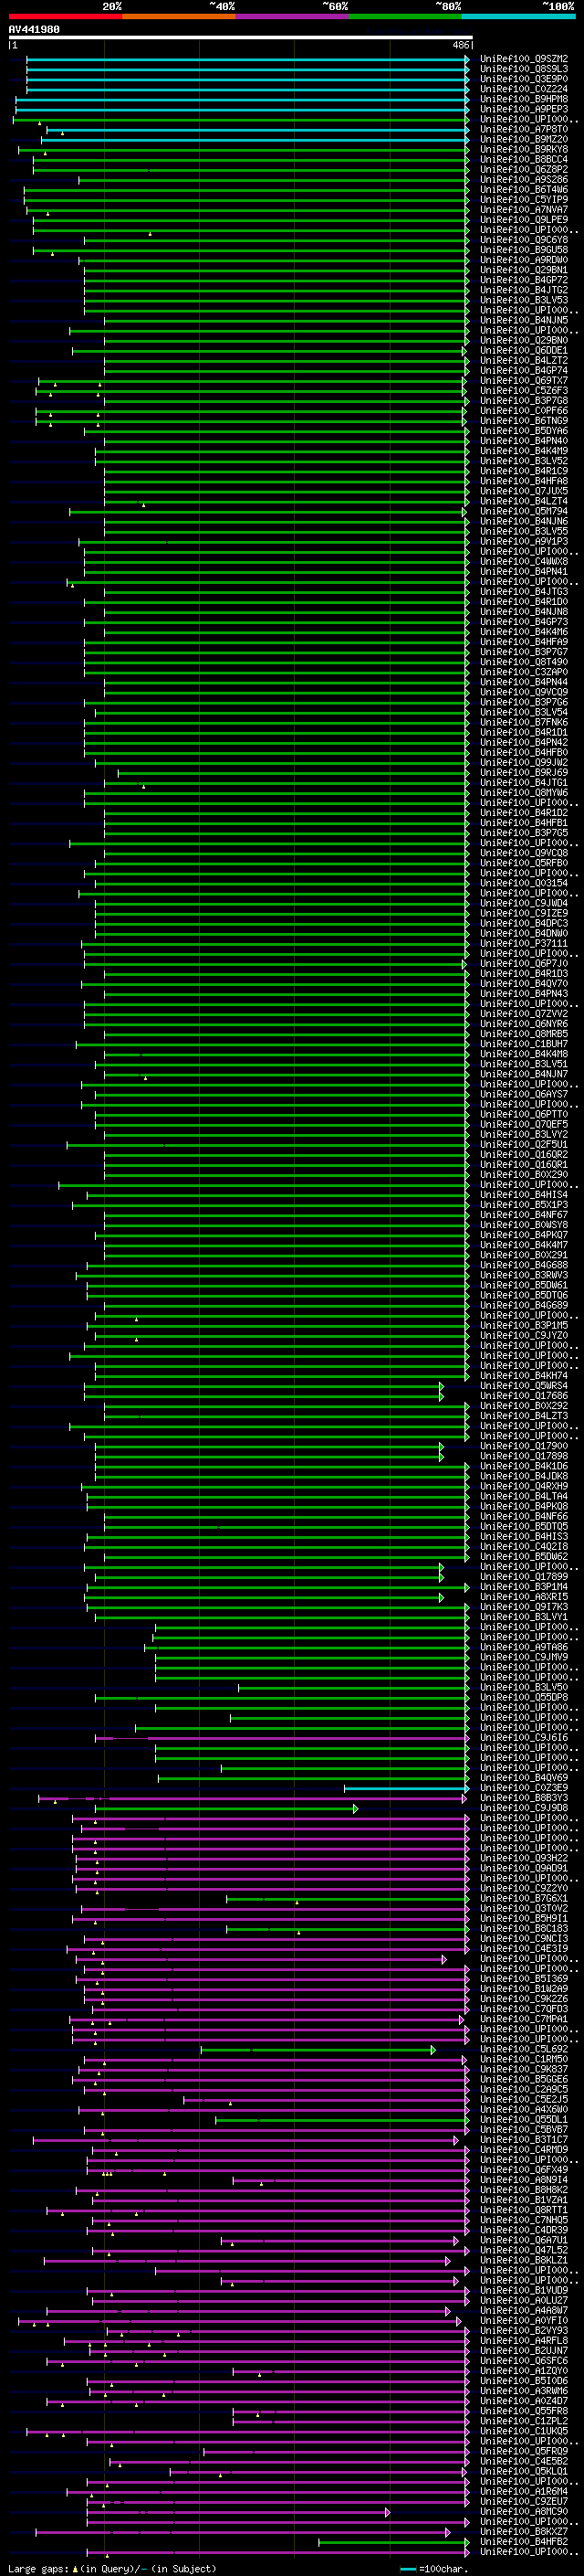
Task: Open hit label UniRef100_B9HPM8
Action: pyautogui.click(x=523, y=99)
